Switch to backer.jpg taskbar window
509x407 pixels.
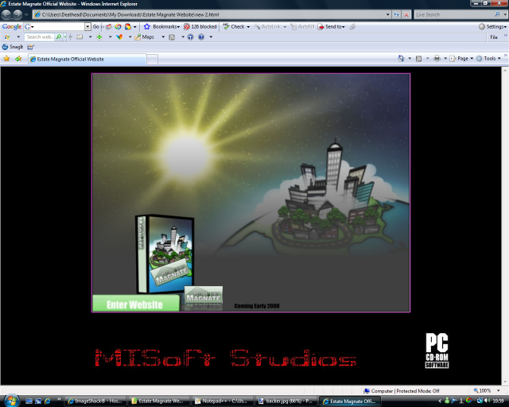285,401
